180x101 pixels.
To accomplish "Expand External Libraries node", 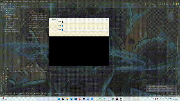I will [3, 29].
